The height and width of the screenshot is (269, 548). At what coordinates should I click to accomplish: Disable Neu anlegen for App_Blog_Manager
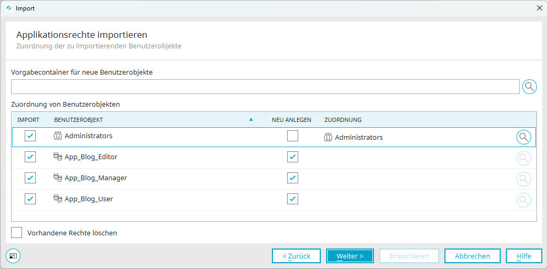pyautogui.click(x=292, y=178)
